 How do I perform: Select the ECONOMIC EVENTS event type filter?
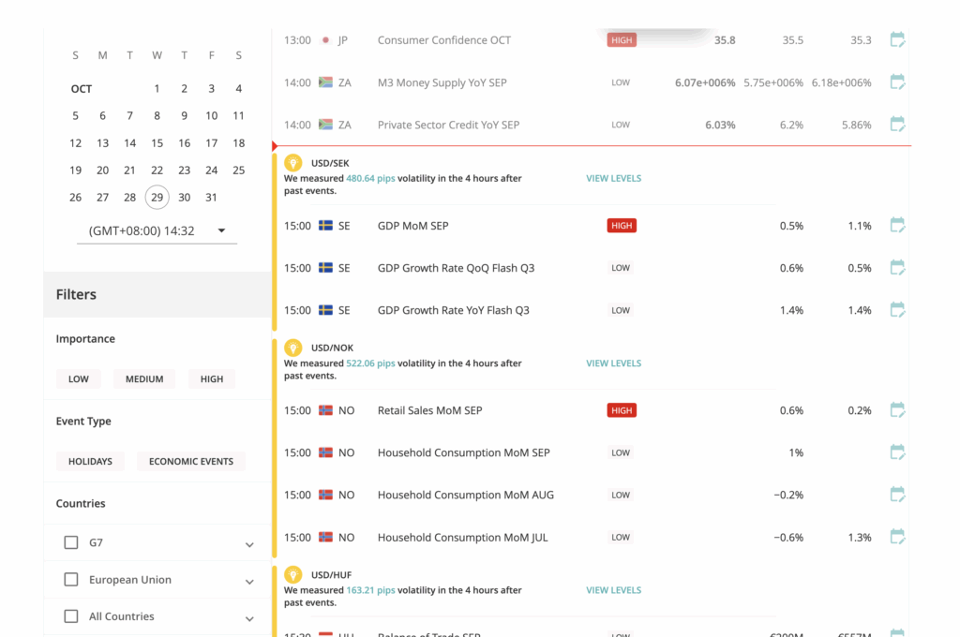[x=191, y=462]
